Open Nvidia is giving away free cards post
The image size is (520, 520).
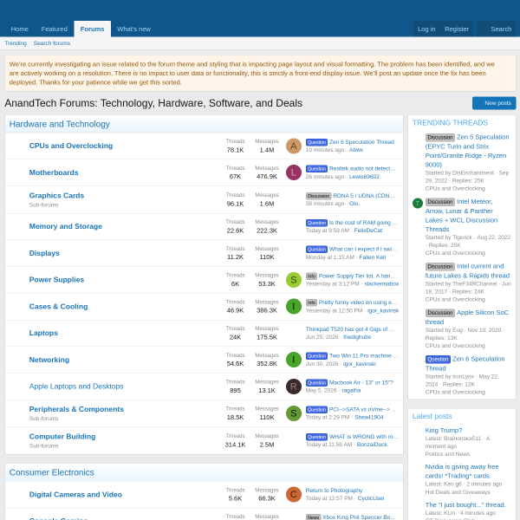tap(462, 471)
